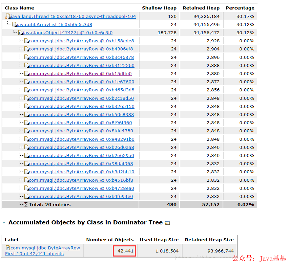Follow the ByteArrayRow @ 0xb158ede8 link
This screenshot has width=290, height=265.
click(81, 41)
